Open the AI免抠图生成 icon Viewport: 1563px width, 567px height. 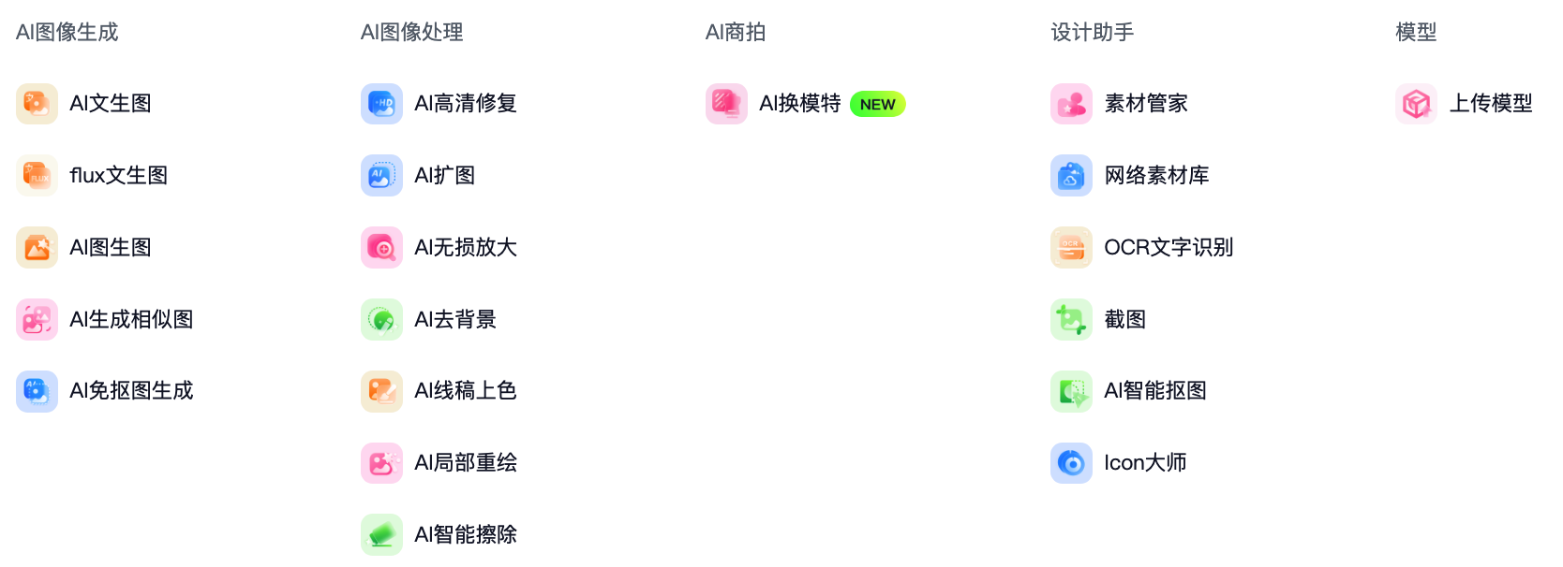coord(37,391)
